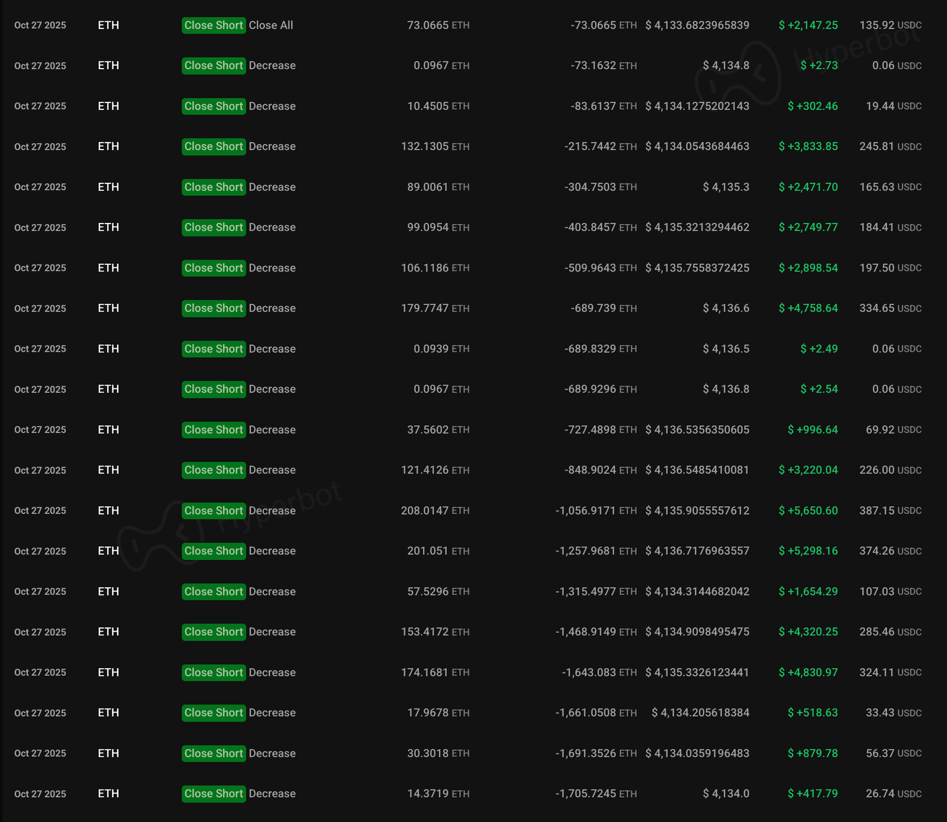947x822 pixels.
Task: Click the size 201.051 ETH
Action: point(439,552)
